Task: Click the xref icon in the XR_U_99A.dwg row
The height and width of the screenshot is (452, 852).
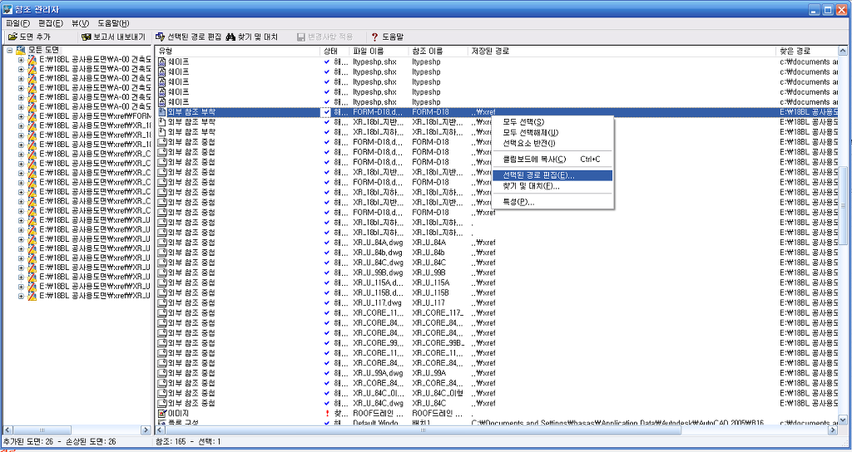Action: point(162,373)
